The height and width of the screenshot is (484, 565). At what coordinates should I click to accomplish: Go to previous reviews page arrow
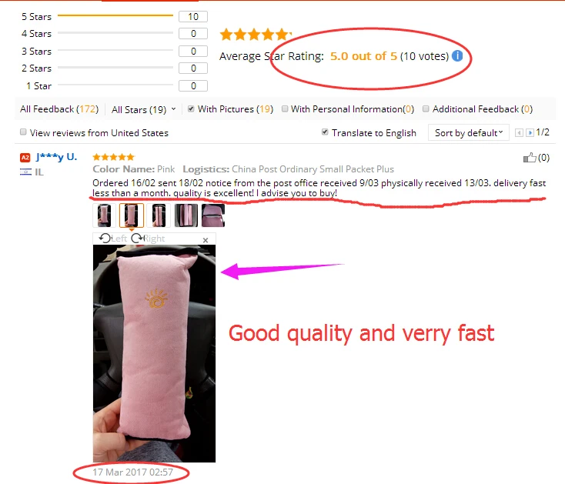pyautogui.click(x=519, y=133)
